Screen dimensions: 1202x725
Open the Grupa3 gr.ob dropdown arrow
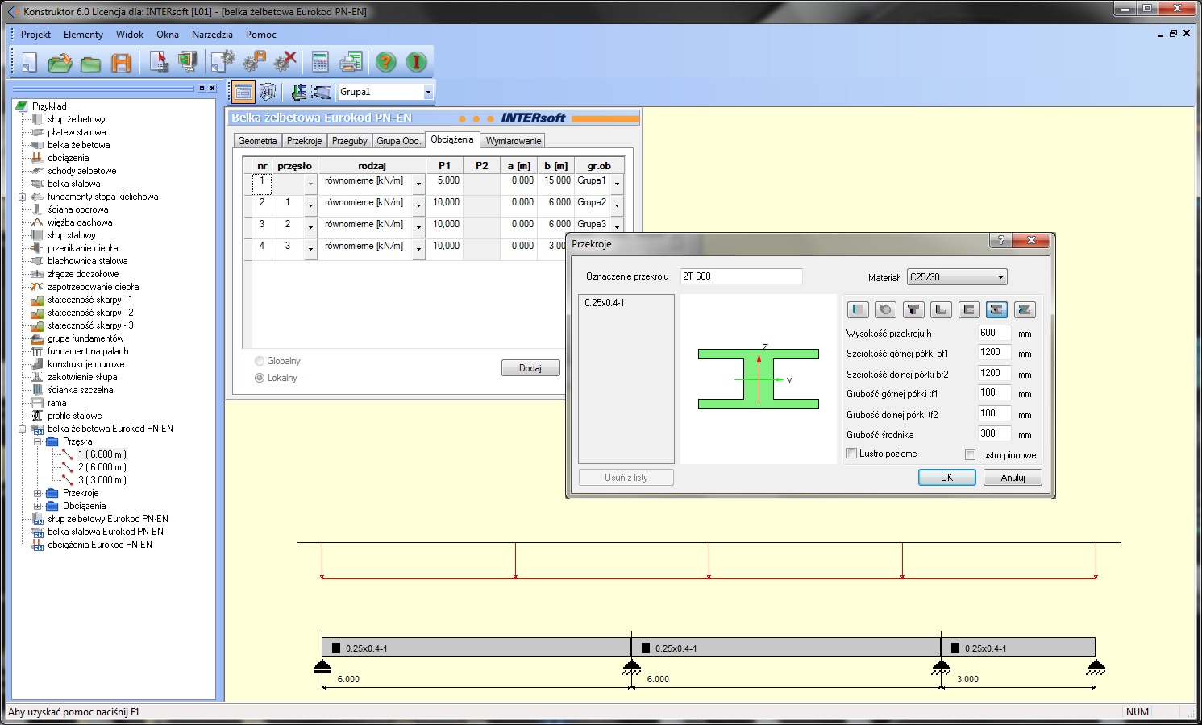pos(618,228)
